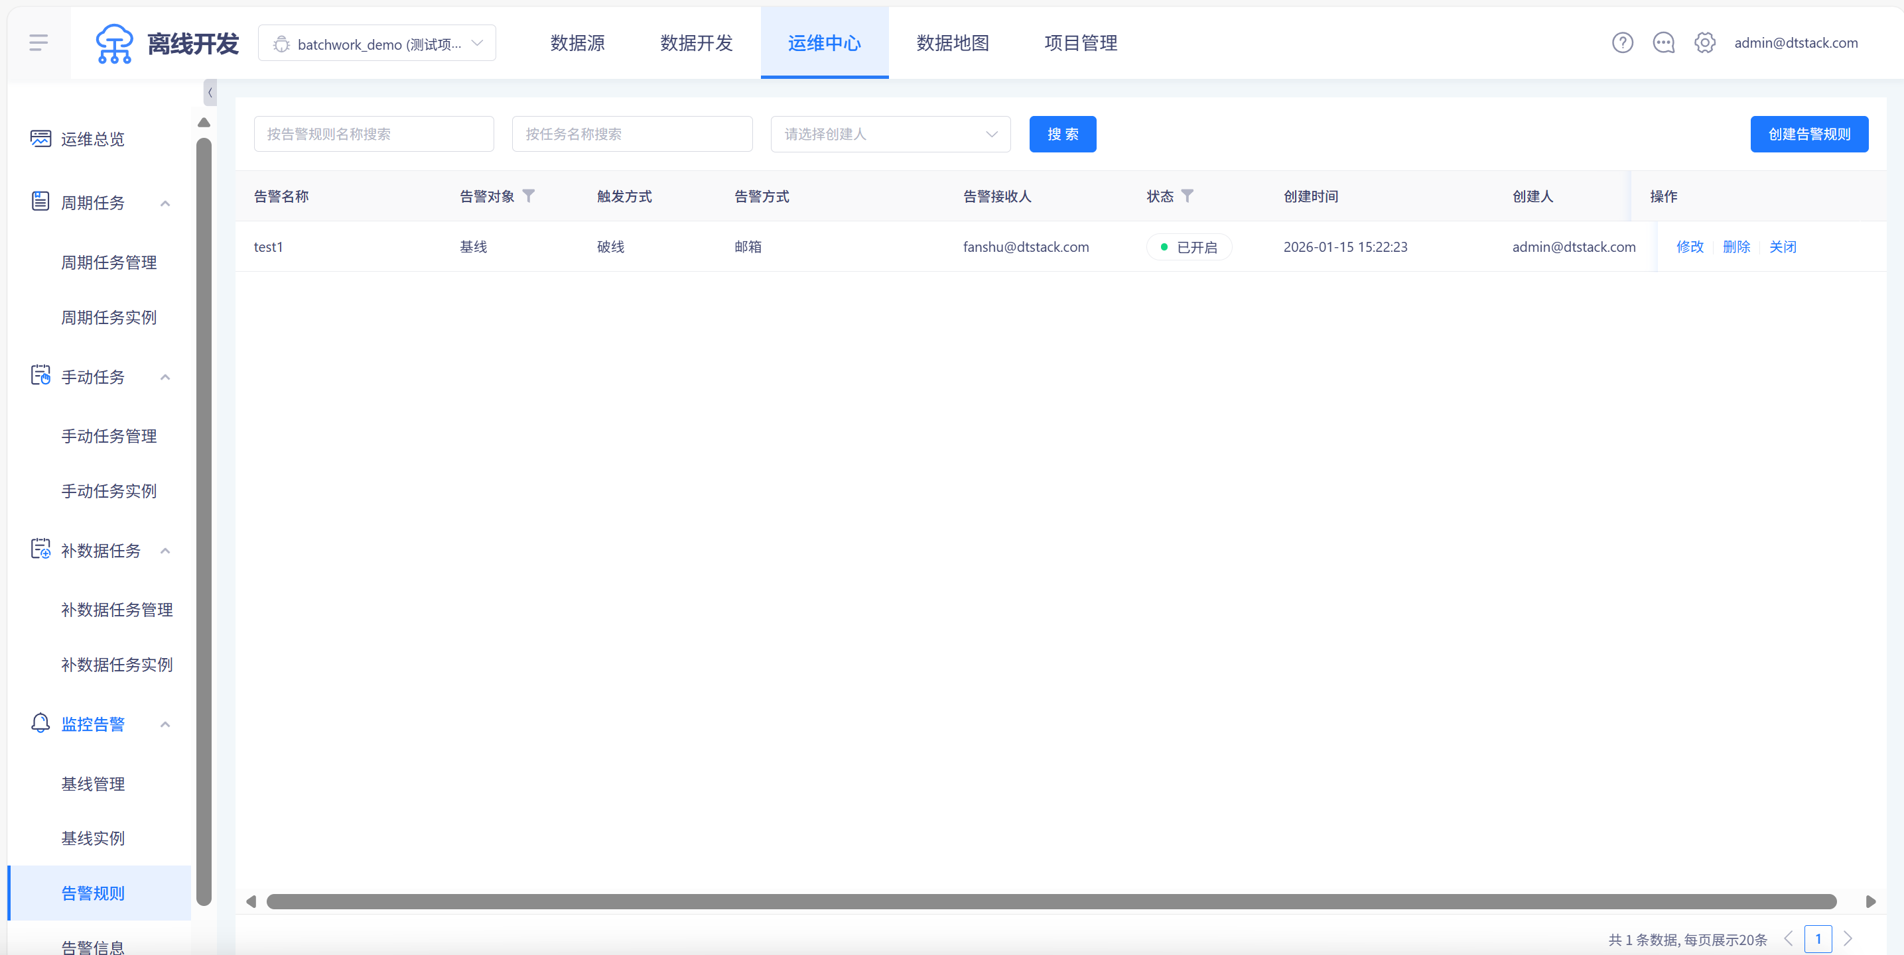Click the 监控告警 bell icon

[x=40, y=723]
